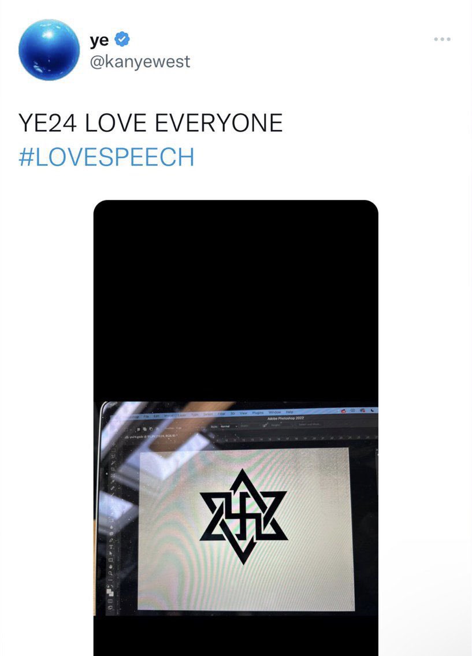
Task: Change screen mode at toolbar bottom
Action: tap(110, 607)
